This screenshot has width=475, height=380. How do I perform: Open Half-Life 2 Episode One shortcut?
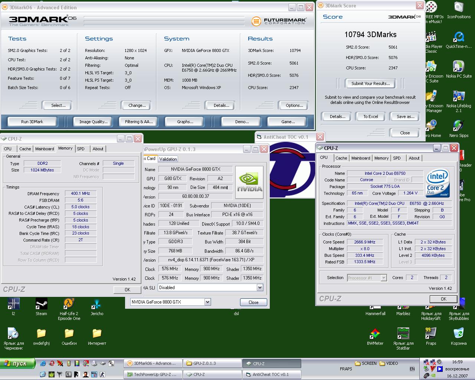click(x=69, y=309)
